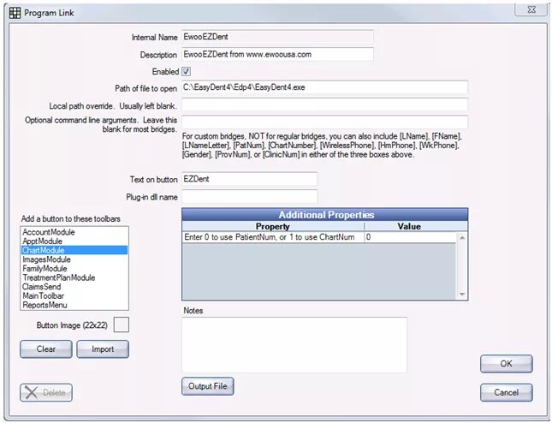
Task: Click the value cell containing 0
Action: click(x=410, y=237)
